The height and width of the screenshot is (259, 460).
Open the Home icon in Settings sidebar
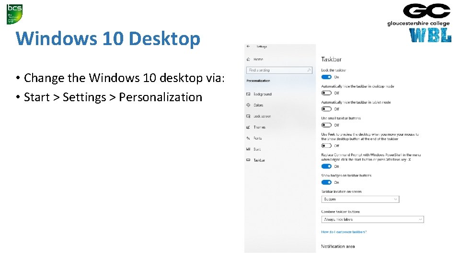pyautogui.click(x=249, y=59)
